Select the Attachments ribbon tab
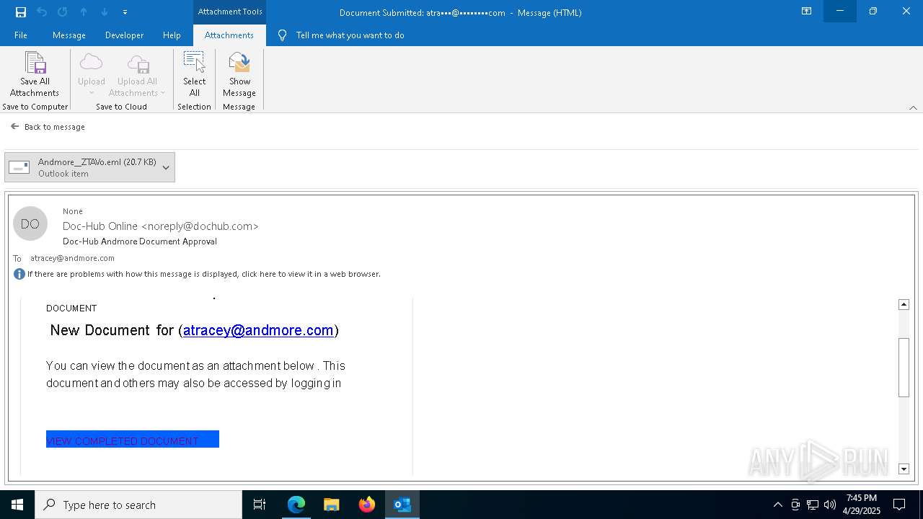 (229, 35)
